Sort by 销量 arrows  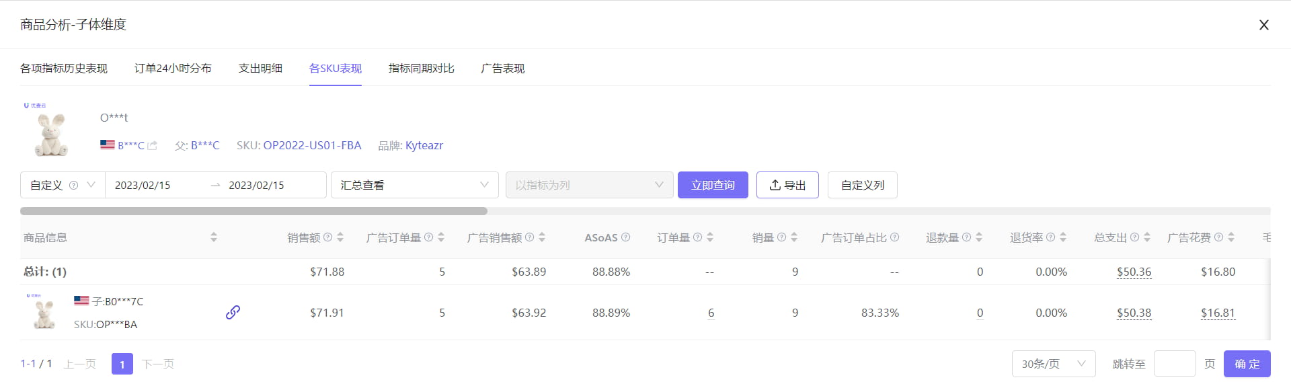click(x=794, y=237)
